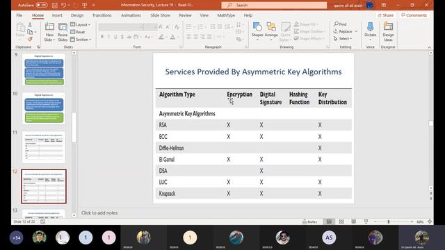Expand the Shape Fill dropdown
Image resolution: width=445 pixels, height=250 pixels.
306,24
